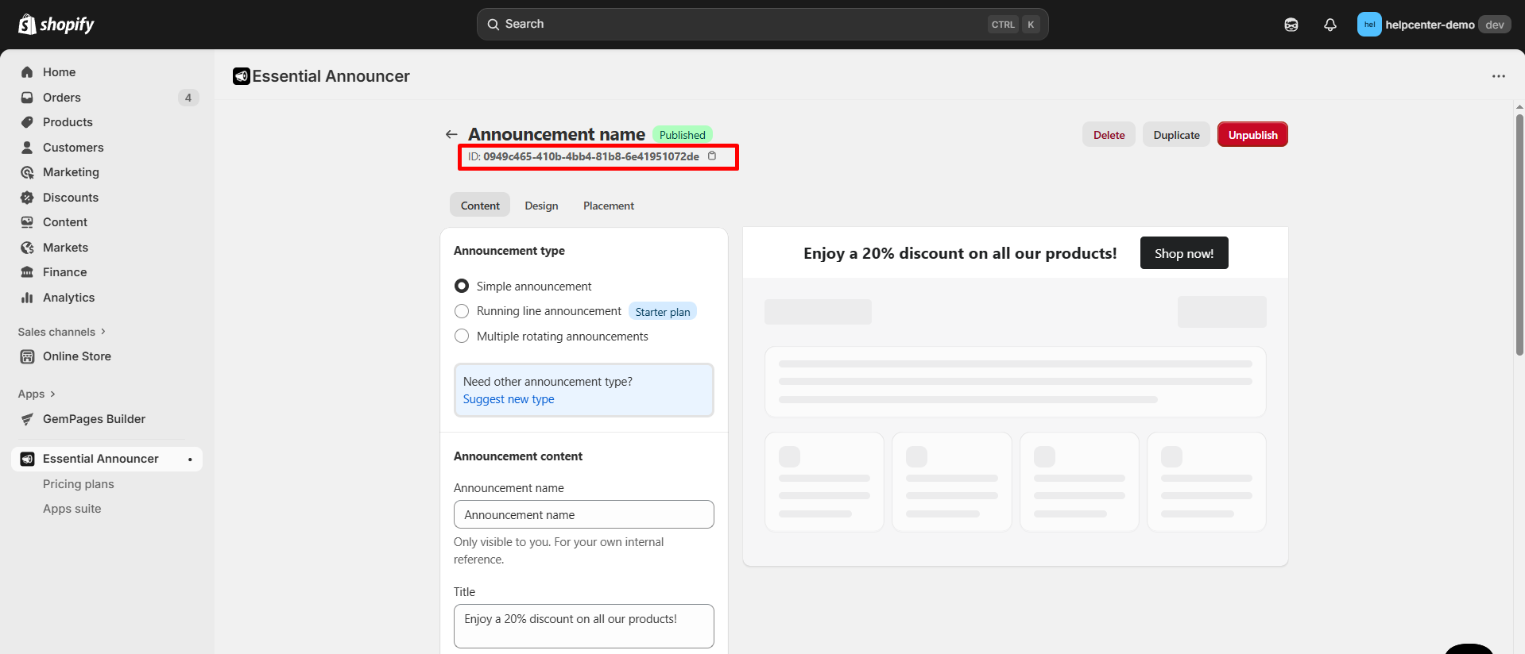Switch to the Placement tab

coord(608,206)
